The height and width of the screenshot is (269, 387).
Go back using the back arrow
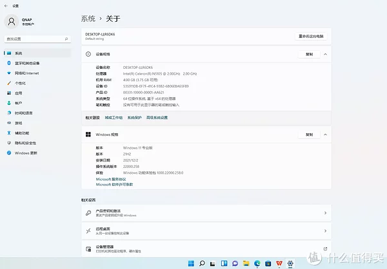(6, 6)
